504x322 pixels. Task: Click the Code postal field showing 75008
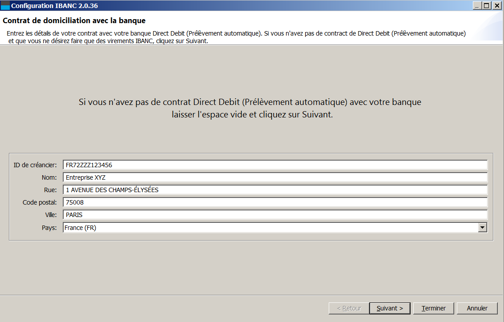(x=275, y=202)
